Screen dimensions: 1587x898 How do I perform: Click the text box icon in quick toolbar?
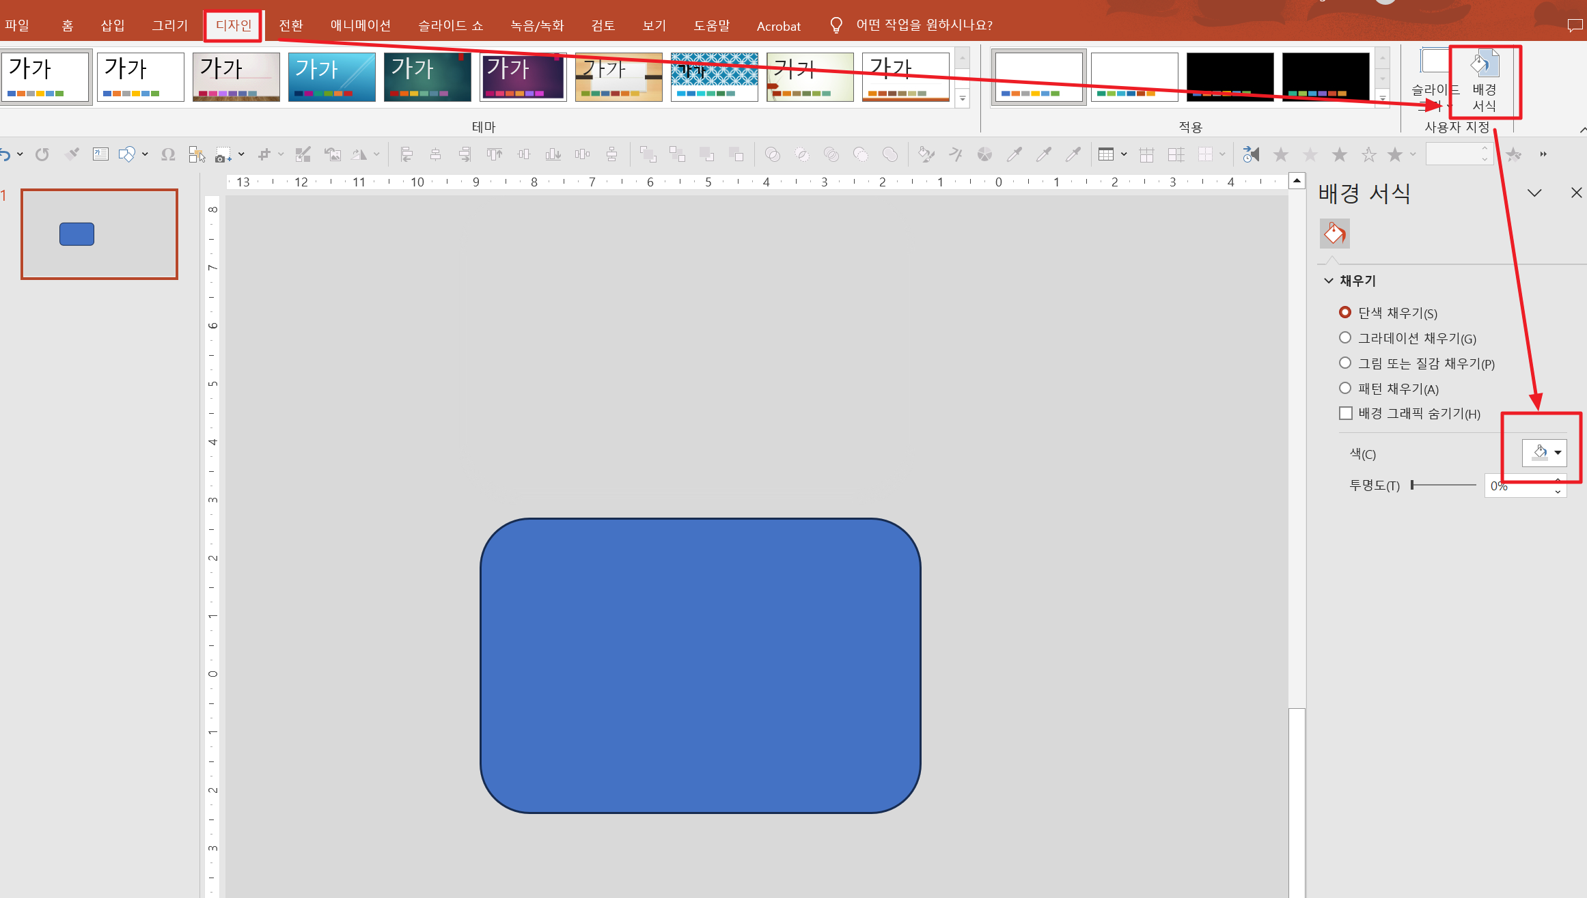(x=100, y=154)
